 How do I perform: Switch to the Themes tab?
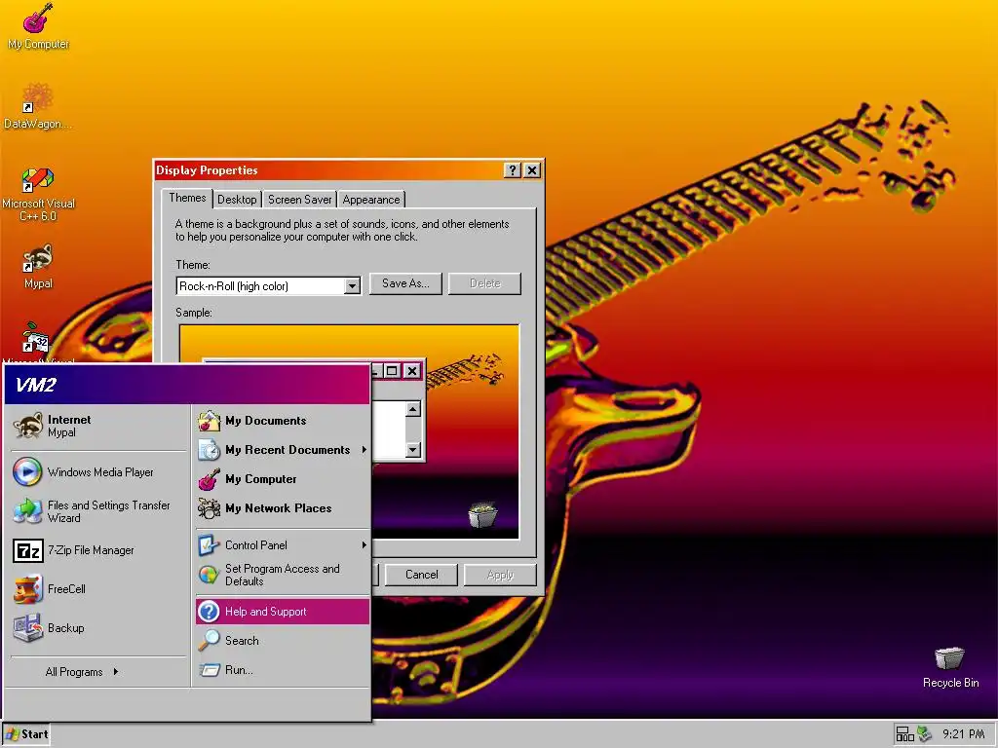pos(187,198)
